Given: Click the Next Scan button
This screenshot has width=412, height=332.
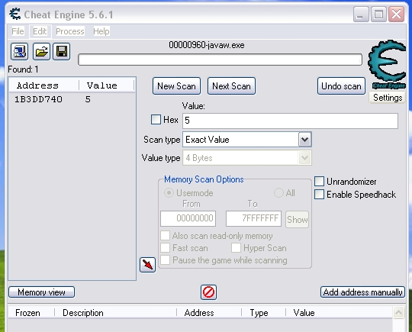Looking at the screenshot, I should click(231, 86).
